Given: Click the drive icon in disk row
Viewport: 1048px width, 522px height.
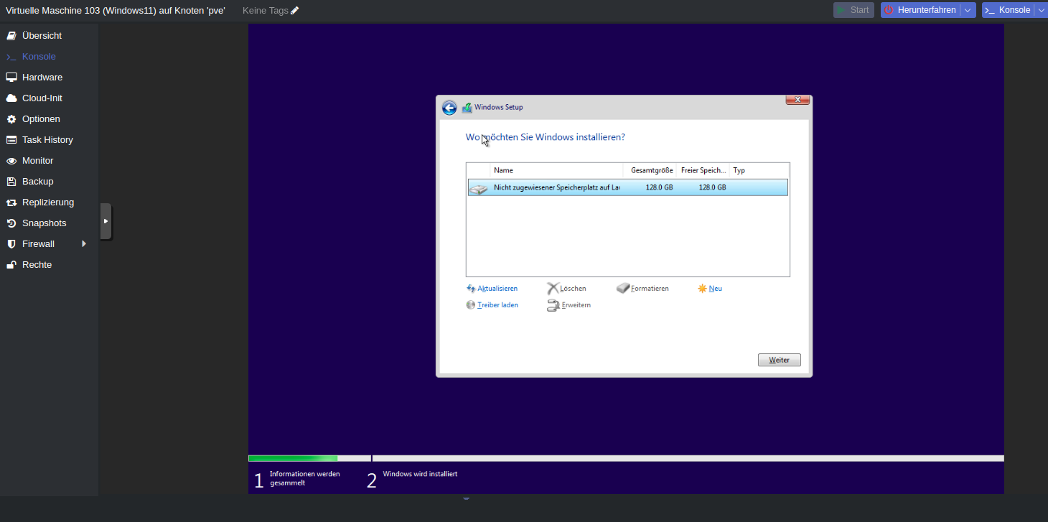Looking at the screenshot, I should tap(478, 188).
